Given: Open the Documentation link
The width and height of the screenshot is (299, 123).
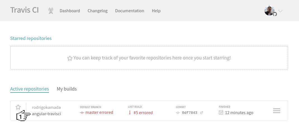Looking at the screenshot, I should 130,11.
